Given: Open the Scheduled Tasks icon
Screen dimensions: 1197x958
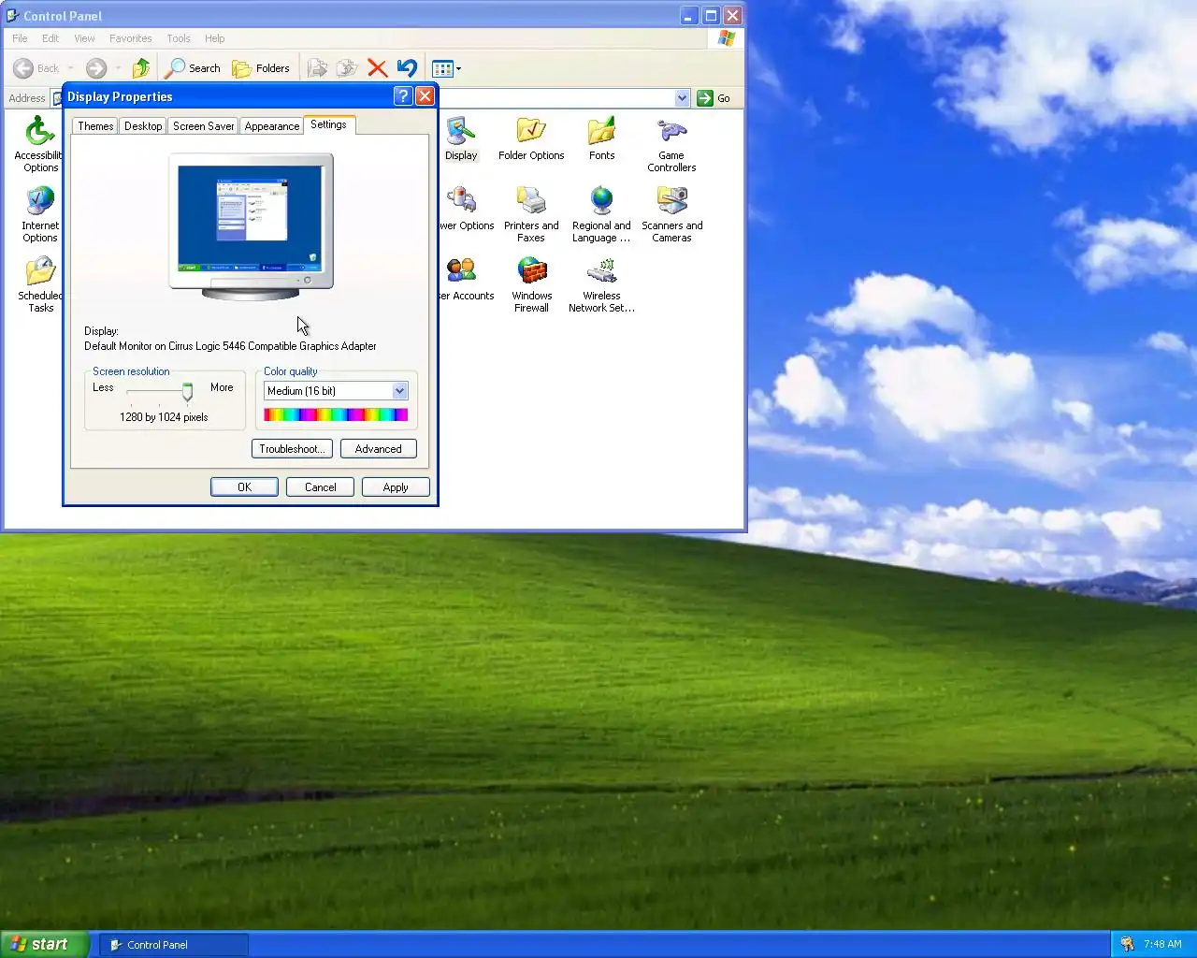Looking at the screenshot, I should tap(40, 284).
